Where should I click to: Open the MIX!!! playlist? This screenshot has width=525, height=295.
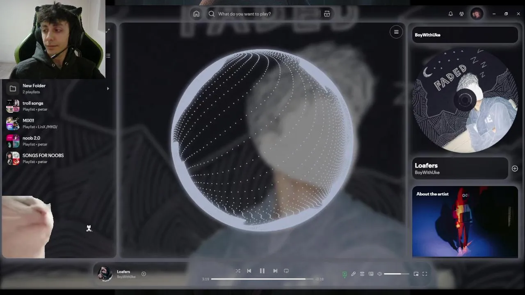click(x=57, y=123)
